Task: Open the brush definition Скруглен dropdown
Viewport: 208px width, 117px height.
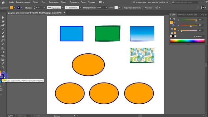Action: click(x=80, y=8)
